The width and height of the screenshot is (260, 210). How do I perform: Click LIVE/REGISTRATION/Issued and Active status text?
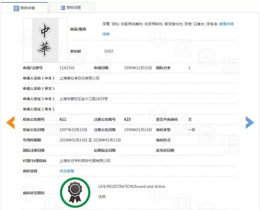(132, 186)
